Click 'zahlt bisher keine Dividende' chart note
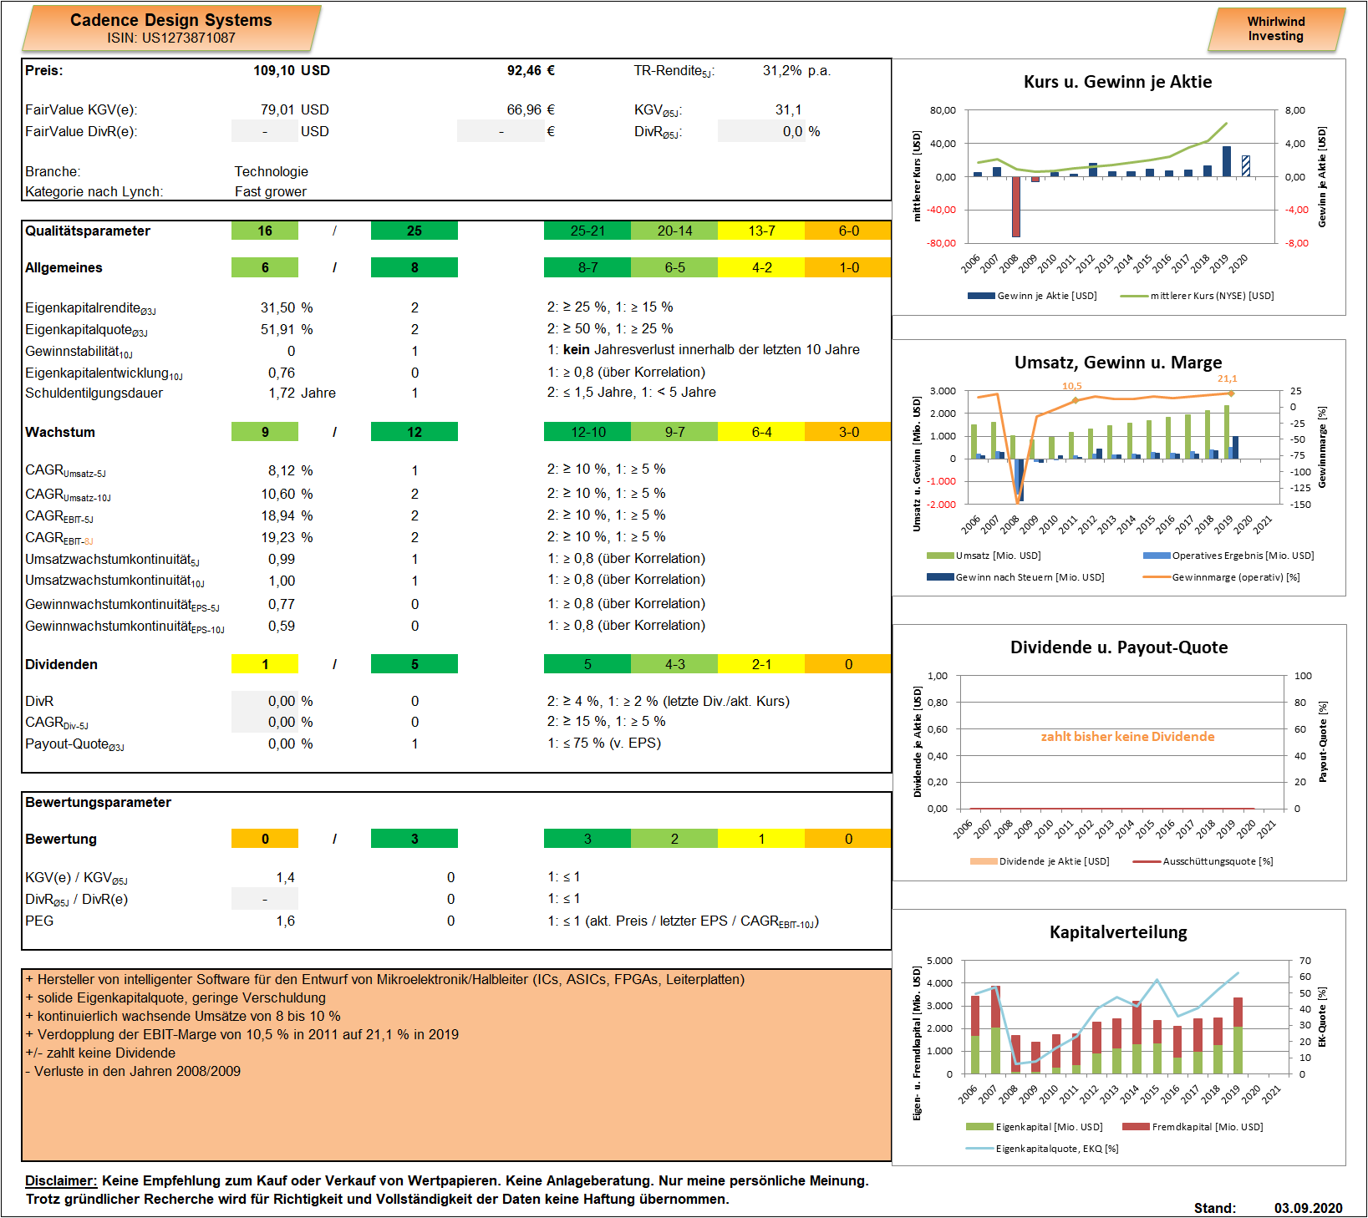This screenshot has width=1368, height=1218. click(1127, 737)
